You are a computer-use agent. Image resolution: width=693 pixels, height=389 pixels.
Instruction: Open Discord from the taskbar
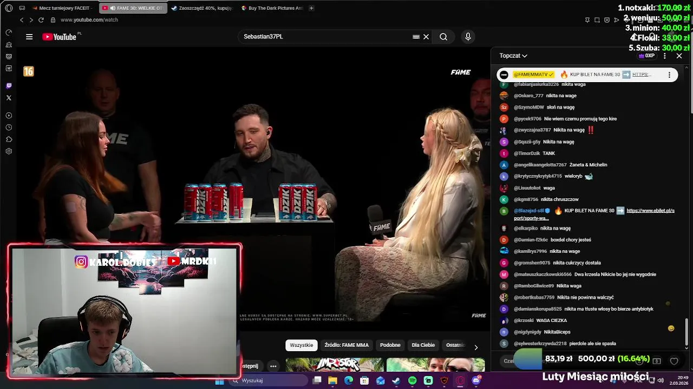click(476, 380)
